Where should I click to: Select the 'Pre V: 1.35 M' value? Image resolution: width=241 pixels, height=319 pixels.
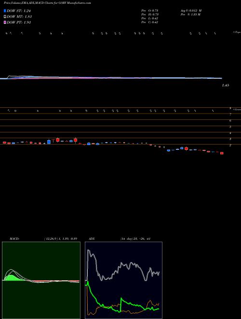coord(190,14)
